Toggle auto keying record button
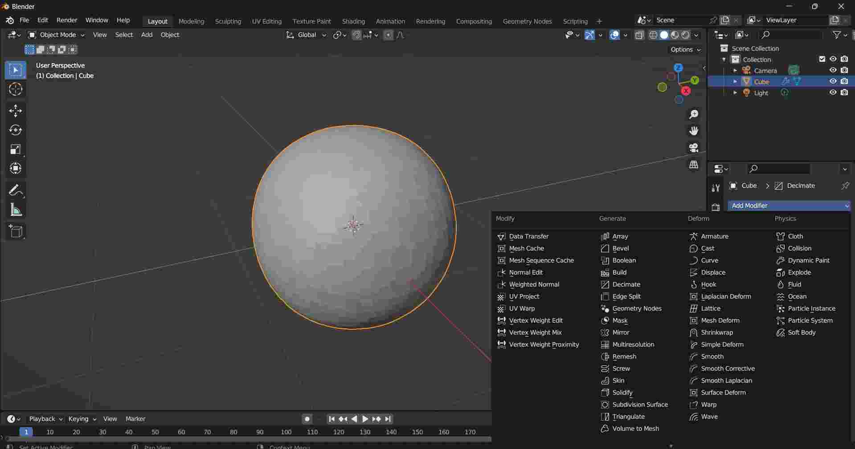 point(307,419)
